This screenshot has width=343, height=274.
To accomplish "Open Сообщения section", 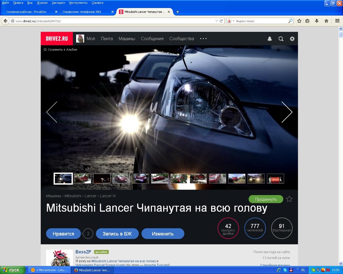I will point(152,39).
